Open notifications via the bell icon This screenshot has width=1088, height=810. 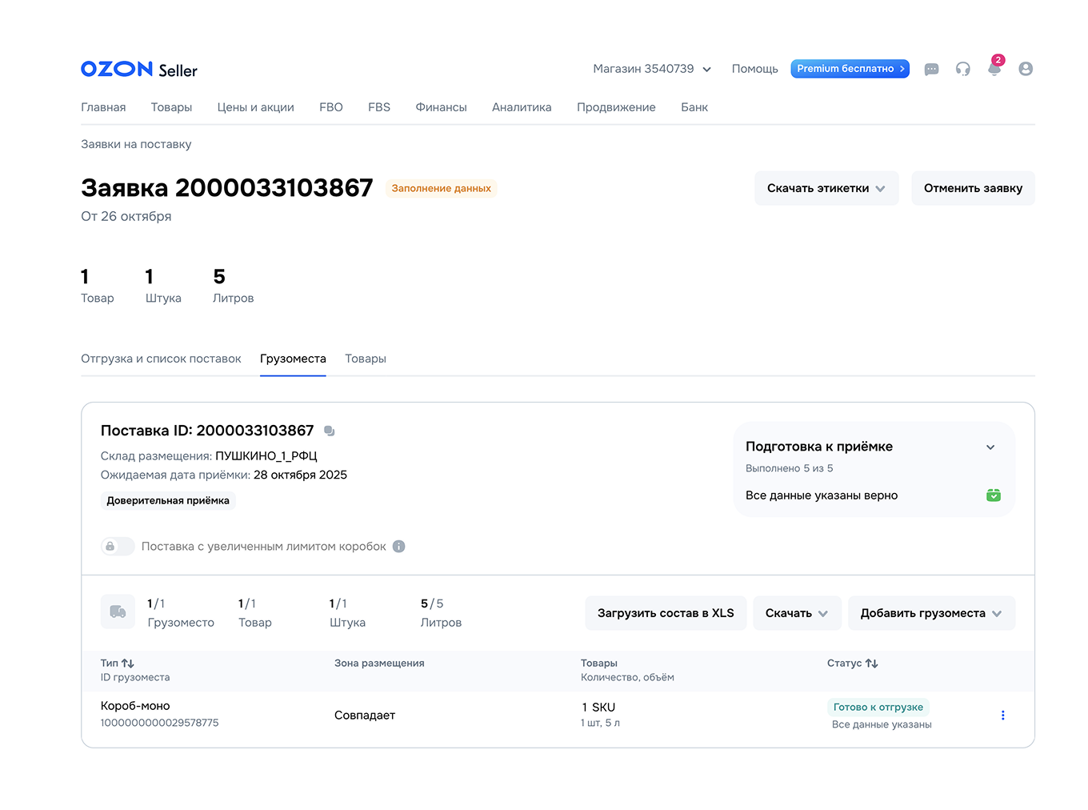tap(994, 70)
